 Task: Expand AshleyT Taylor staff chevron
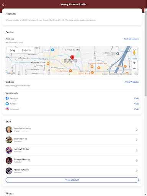click(x=137, y=150)
